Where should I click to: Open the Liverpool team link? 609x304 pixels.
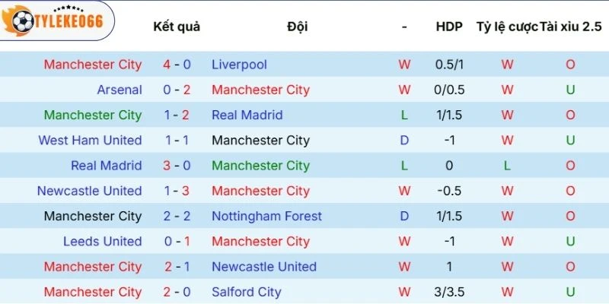click(x=239, y=65)
